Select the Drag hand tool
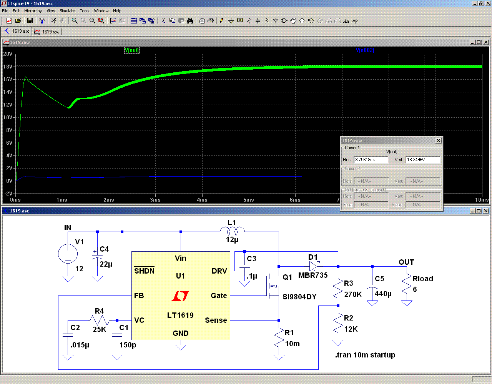The image size is (492, 384). click(x=302, y=21)
